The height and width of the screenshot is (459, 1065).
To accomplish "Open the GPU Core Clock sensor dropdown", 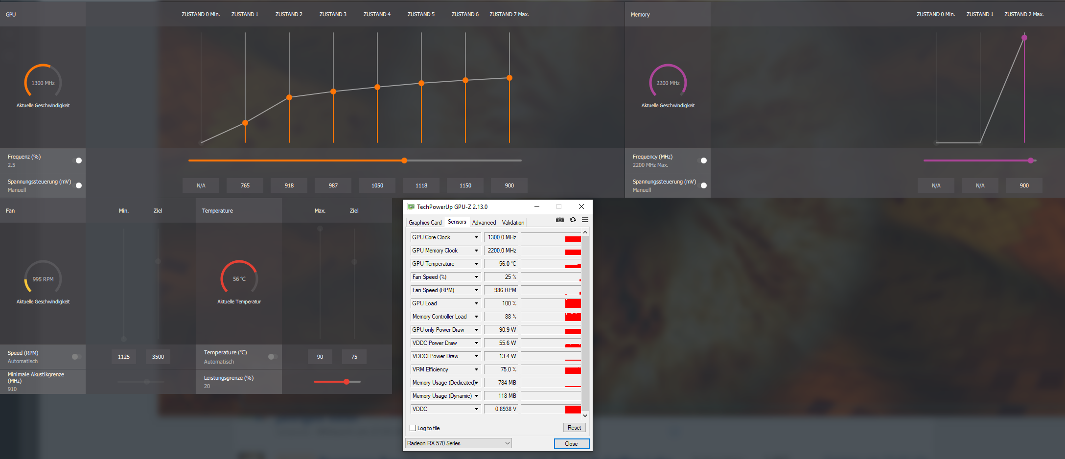I will [x=476, y=237].
